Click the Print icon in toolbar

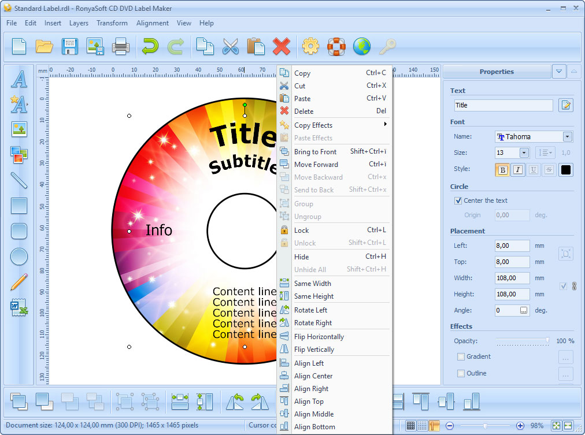[121, 46]
